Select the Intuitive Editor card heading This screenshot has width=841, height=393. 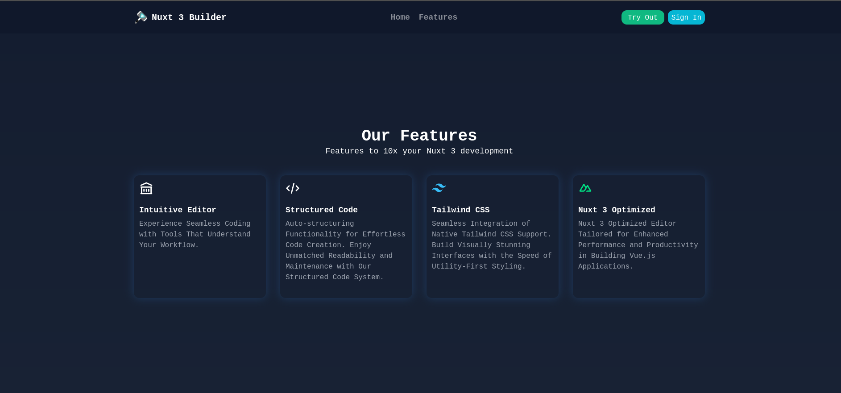click(x=178, y=210)
